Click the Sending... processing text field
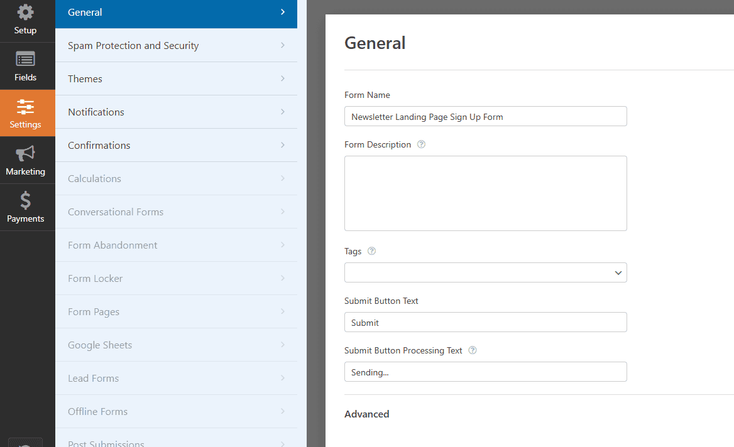This screenshot has height=447, width=734. click(485, 372)
